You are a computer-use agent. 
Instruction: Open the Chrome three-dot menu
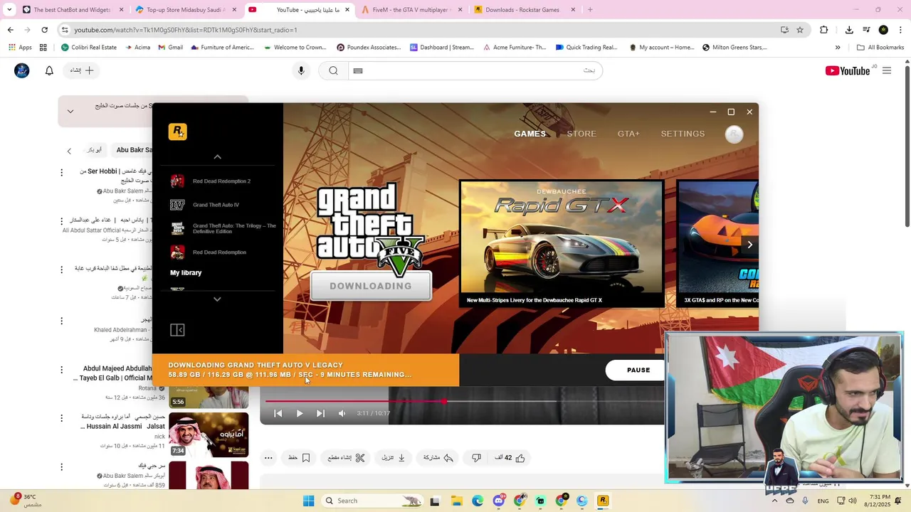[x=901, y=30]
